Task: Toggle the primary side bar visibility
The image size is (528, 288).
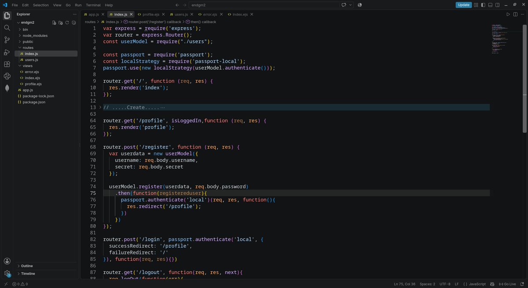Action: [484, 5]
